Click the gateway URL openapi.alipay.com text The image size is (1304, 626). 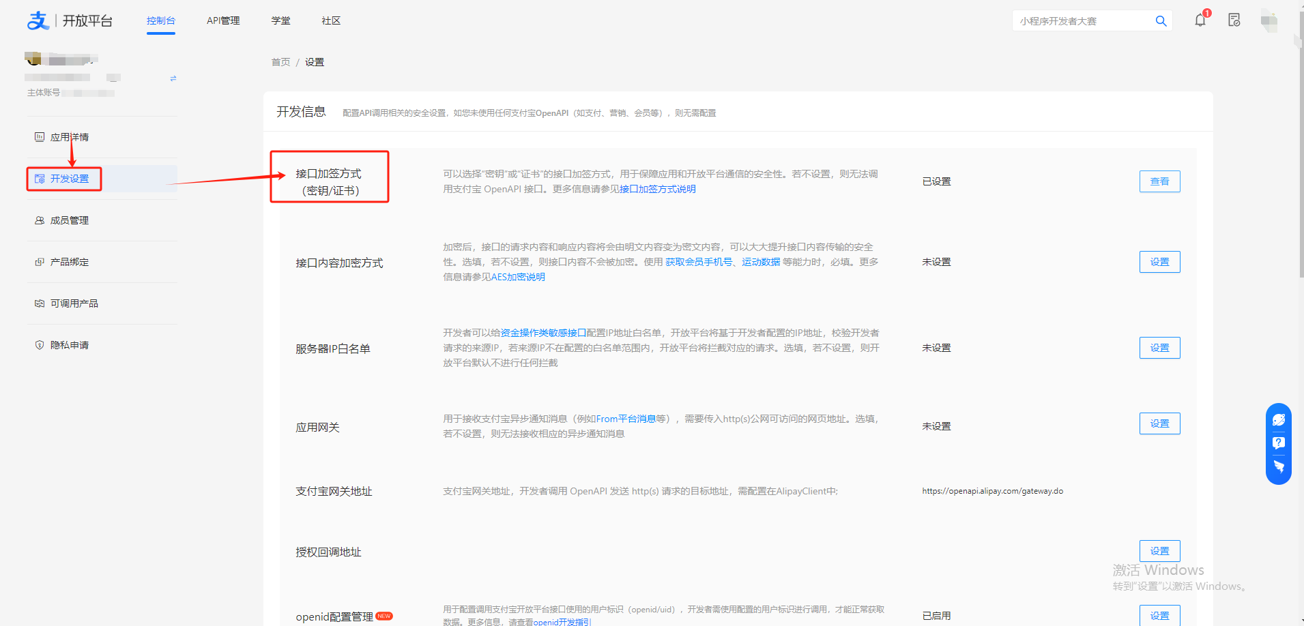[x=992, y=491]
